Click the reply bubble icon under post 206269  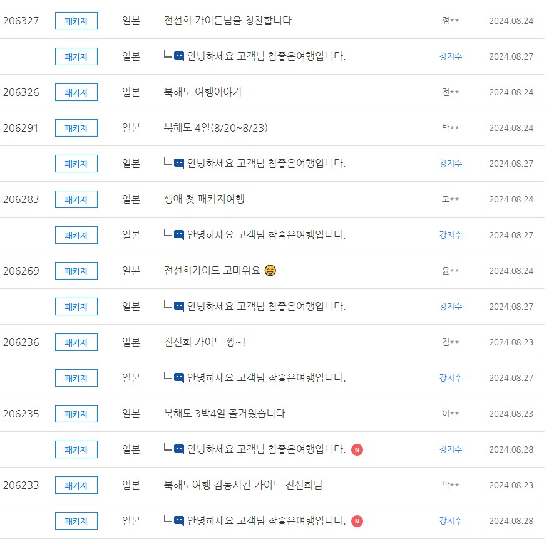[179, 306]
